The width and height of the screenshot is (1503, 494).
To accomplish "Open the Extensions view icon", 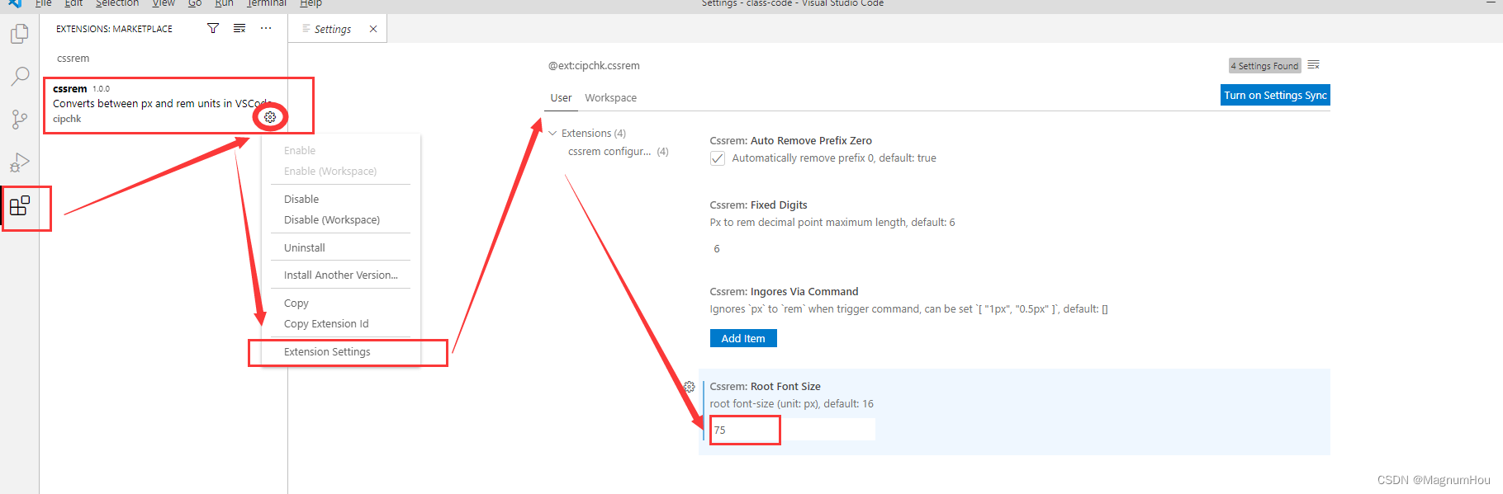I will pos(20,205).
